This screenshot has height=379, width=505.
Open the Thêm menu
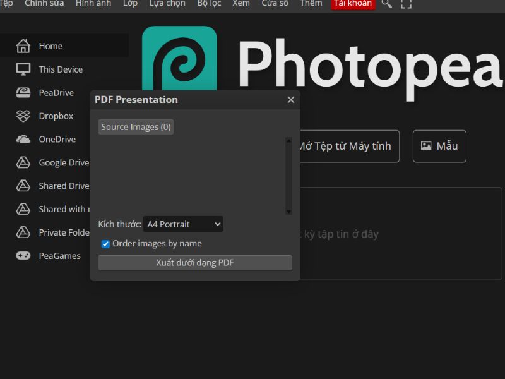311,3
